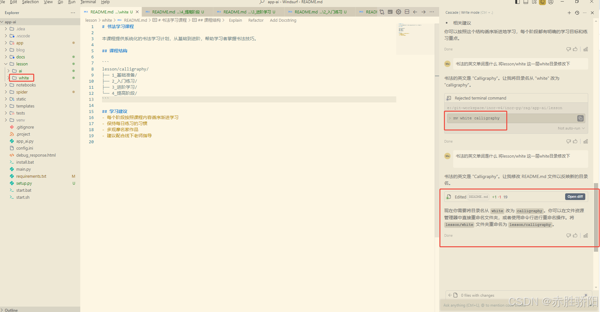Split the editor using the split icon
Screen dimensions: 600x312
coord(407,12)
